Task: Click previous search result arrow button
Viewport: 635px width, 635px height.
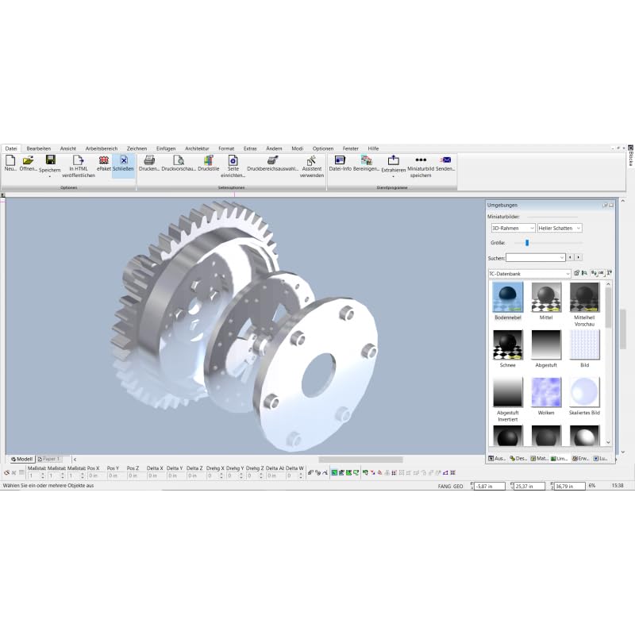Action: coord(570,257)
